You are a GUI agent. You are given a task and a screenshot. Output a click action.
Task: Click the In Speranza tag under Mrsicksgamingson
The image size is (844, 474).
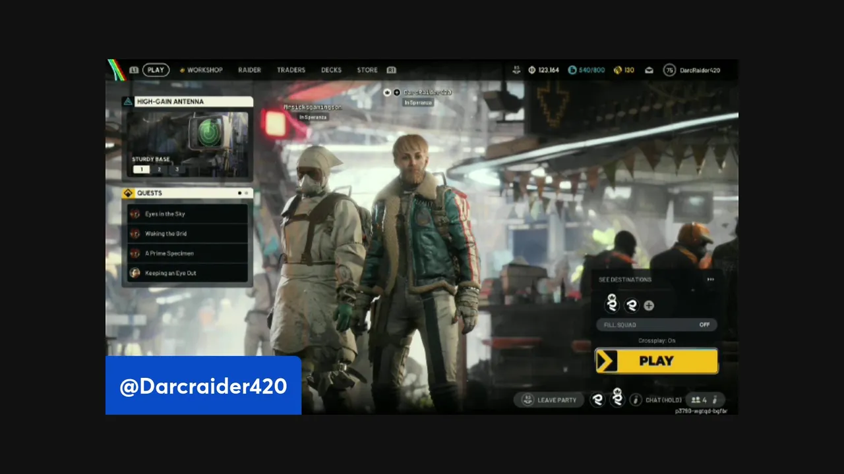[x=313, y=117]
